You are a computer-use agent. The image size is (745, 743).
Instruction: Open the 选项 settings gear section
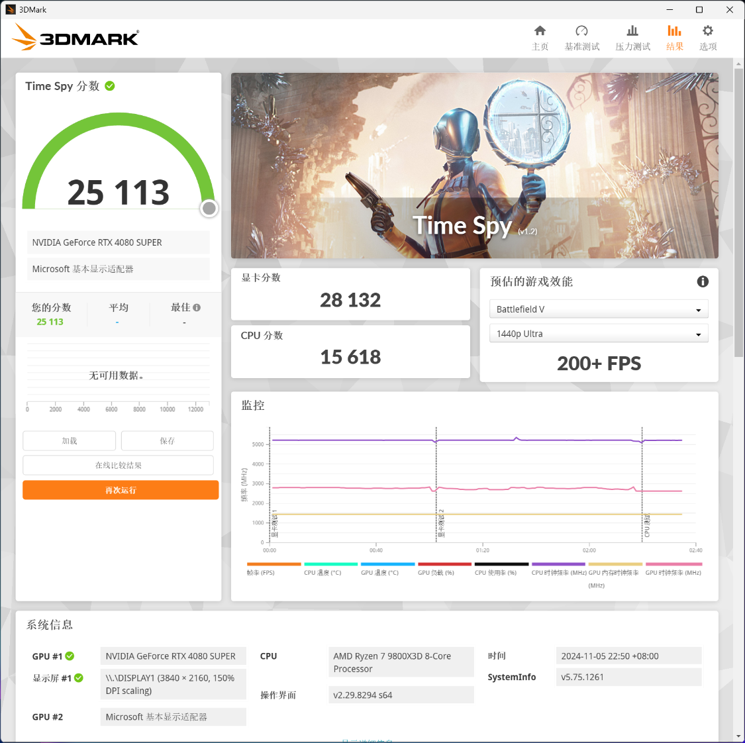(707, 38)
